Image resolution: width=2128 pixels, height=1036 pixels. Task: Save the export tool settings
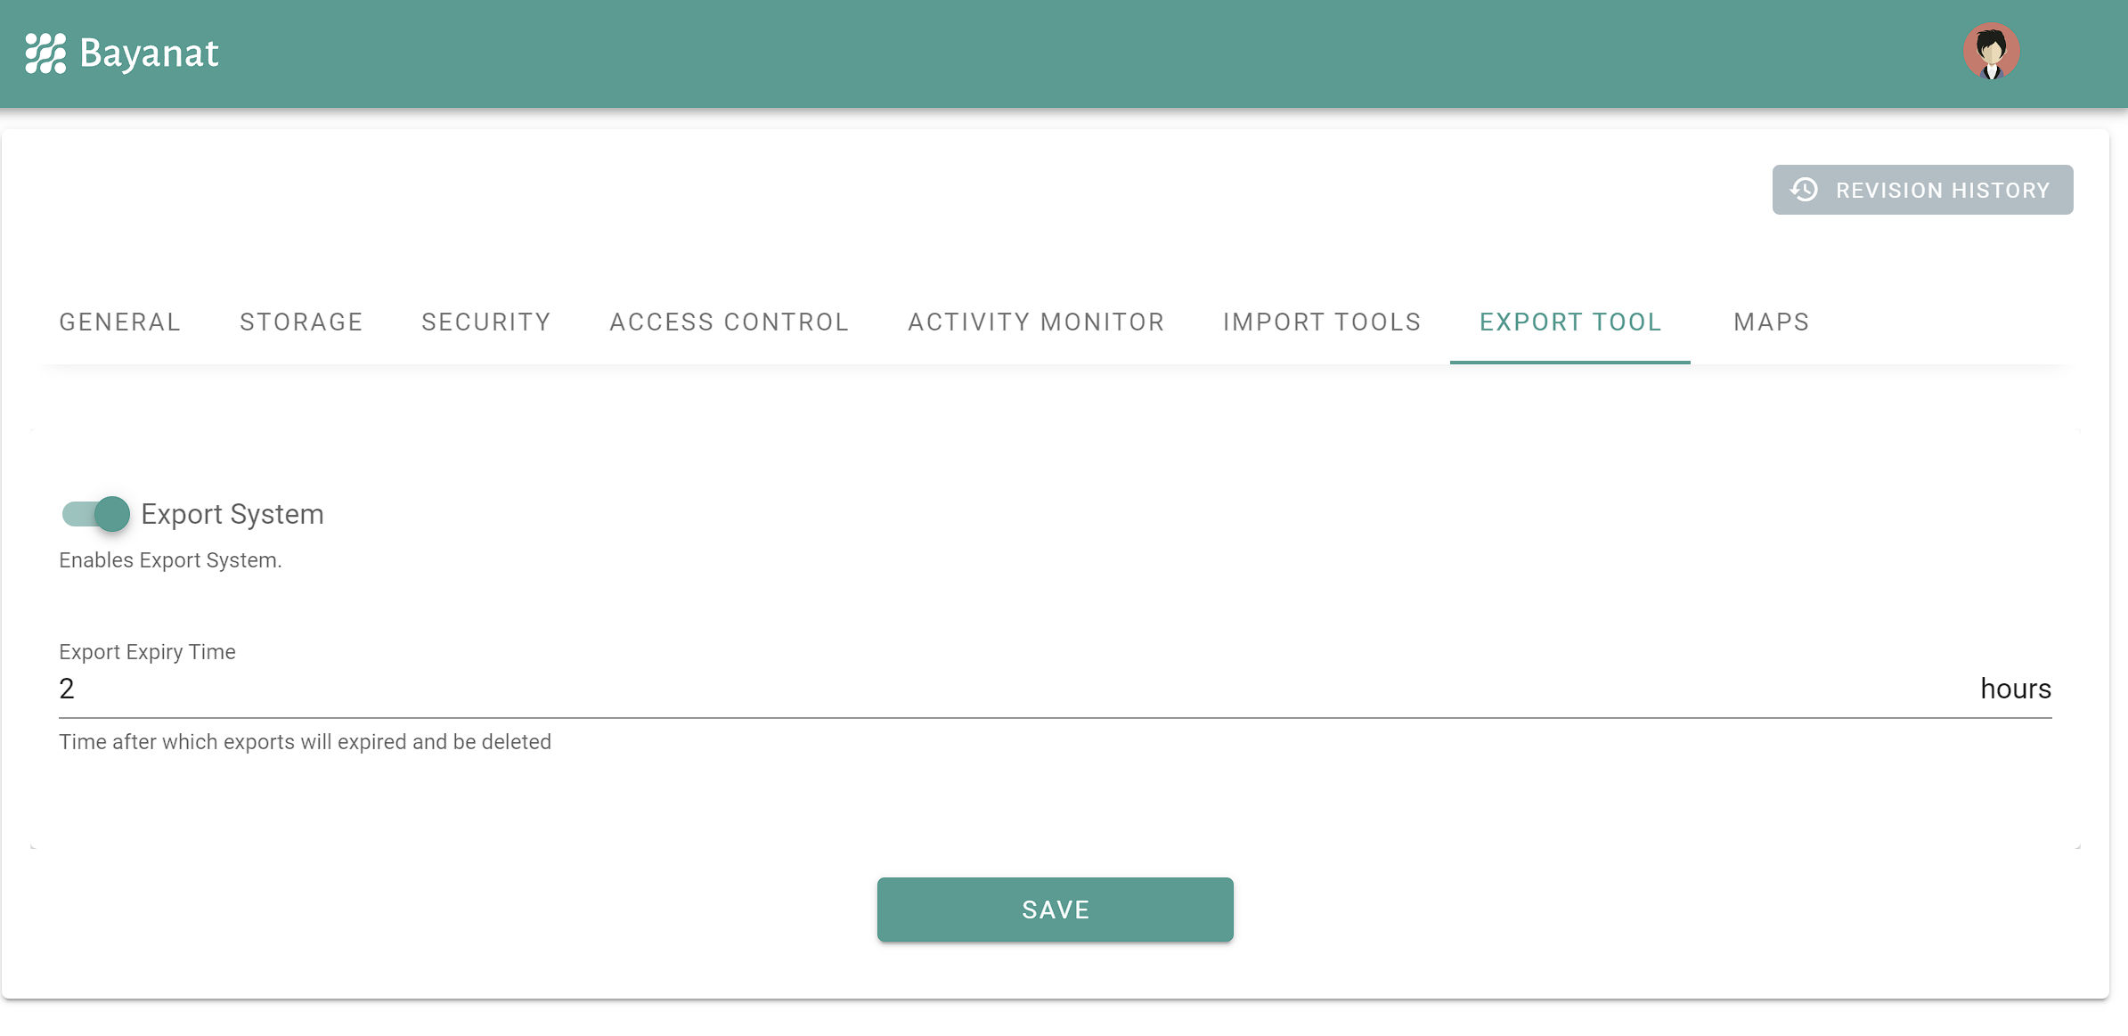(1055, 910)
